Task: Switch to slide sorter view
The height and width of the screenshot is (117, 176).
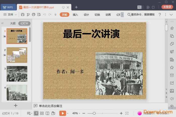Action: (42, 113)
